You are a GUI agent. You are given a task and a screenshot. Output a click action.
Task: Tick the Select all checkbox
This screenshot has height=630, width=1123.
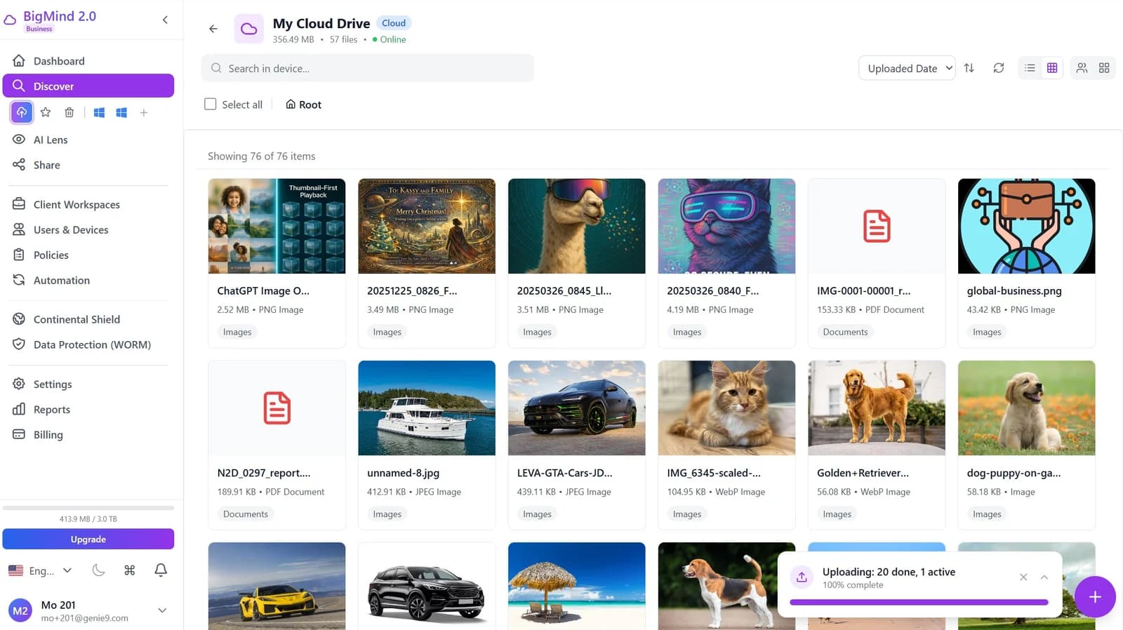pos(211,105)
